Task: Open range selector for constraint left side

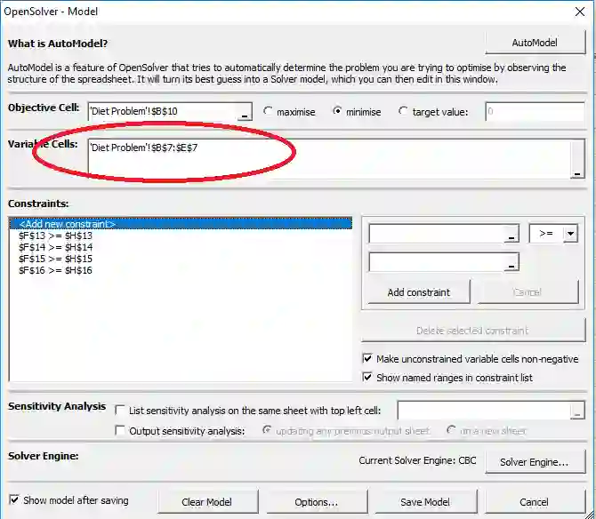Action: tap(511, 234)
